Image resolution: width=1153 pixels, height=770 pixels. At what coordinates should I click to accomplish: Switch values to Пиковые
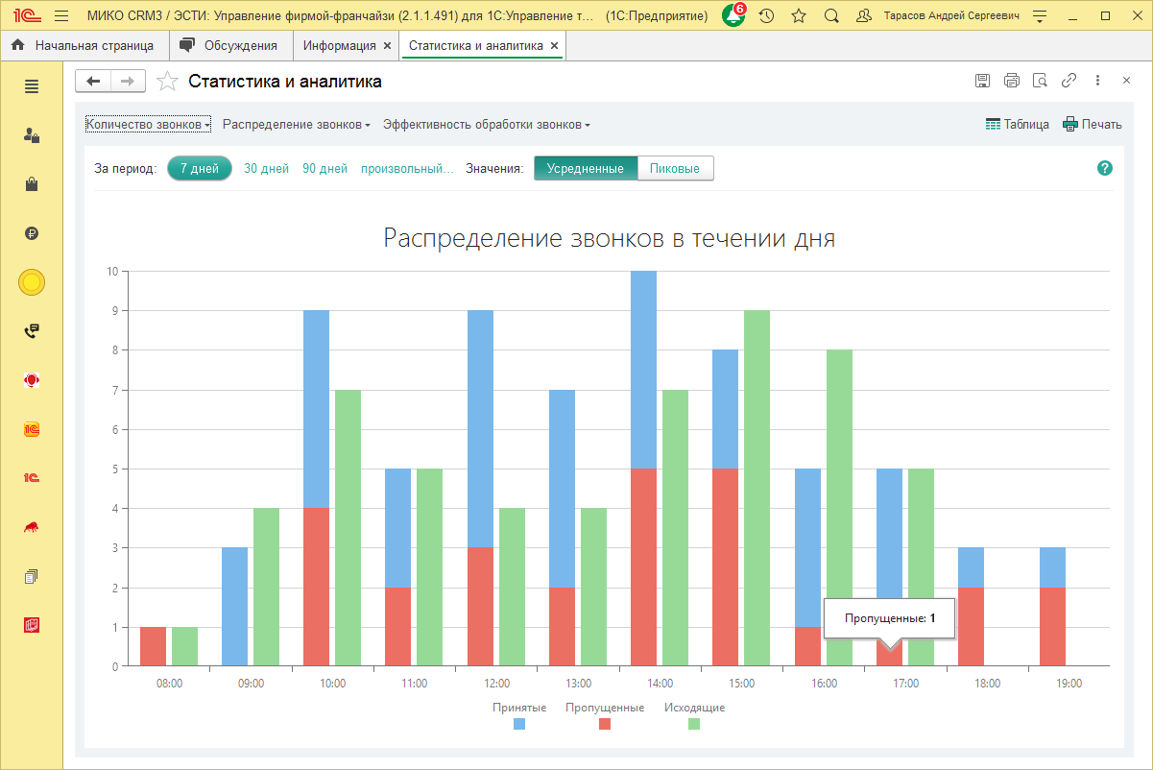[x=675, y=169]
